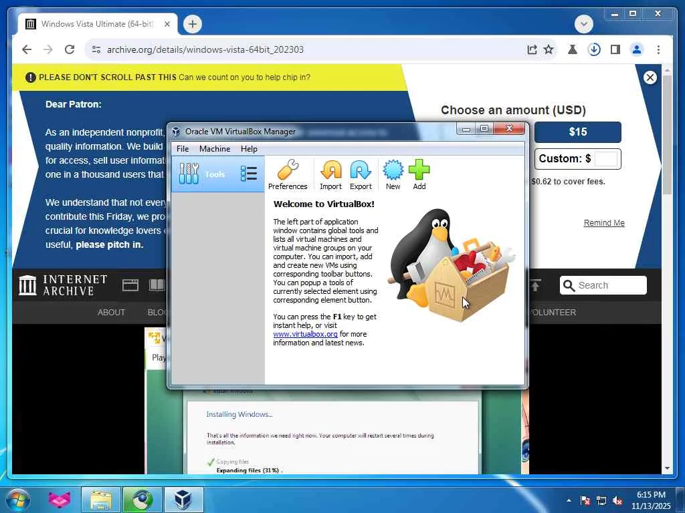The height and width of the screenshot is (513, 685).
Task: Open the VOLUNTEER navigation link
Action: click(x=552, y=313)
